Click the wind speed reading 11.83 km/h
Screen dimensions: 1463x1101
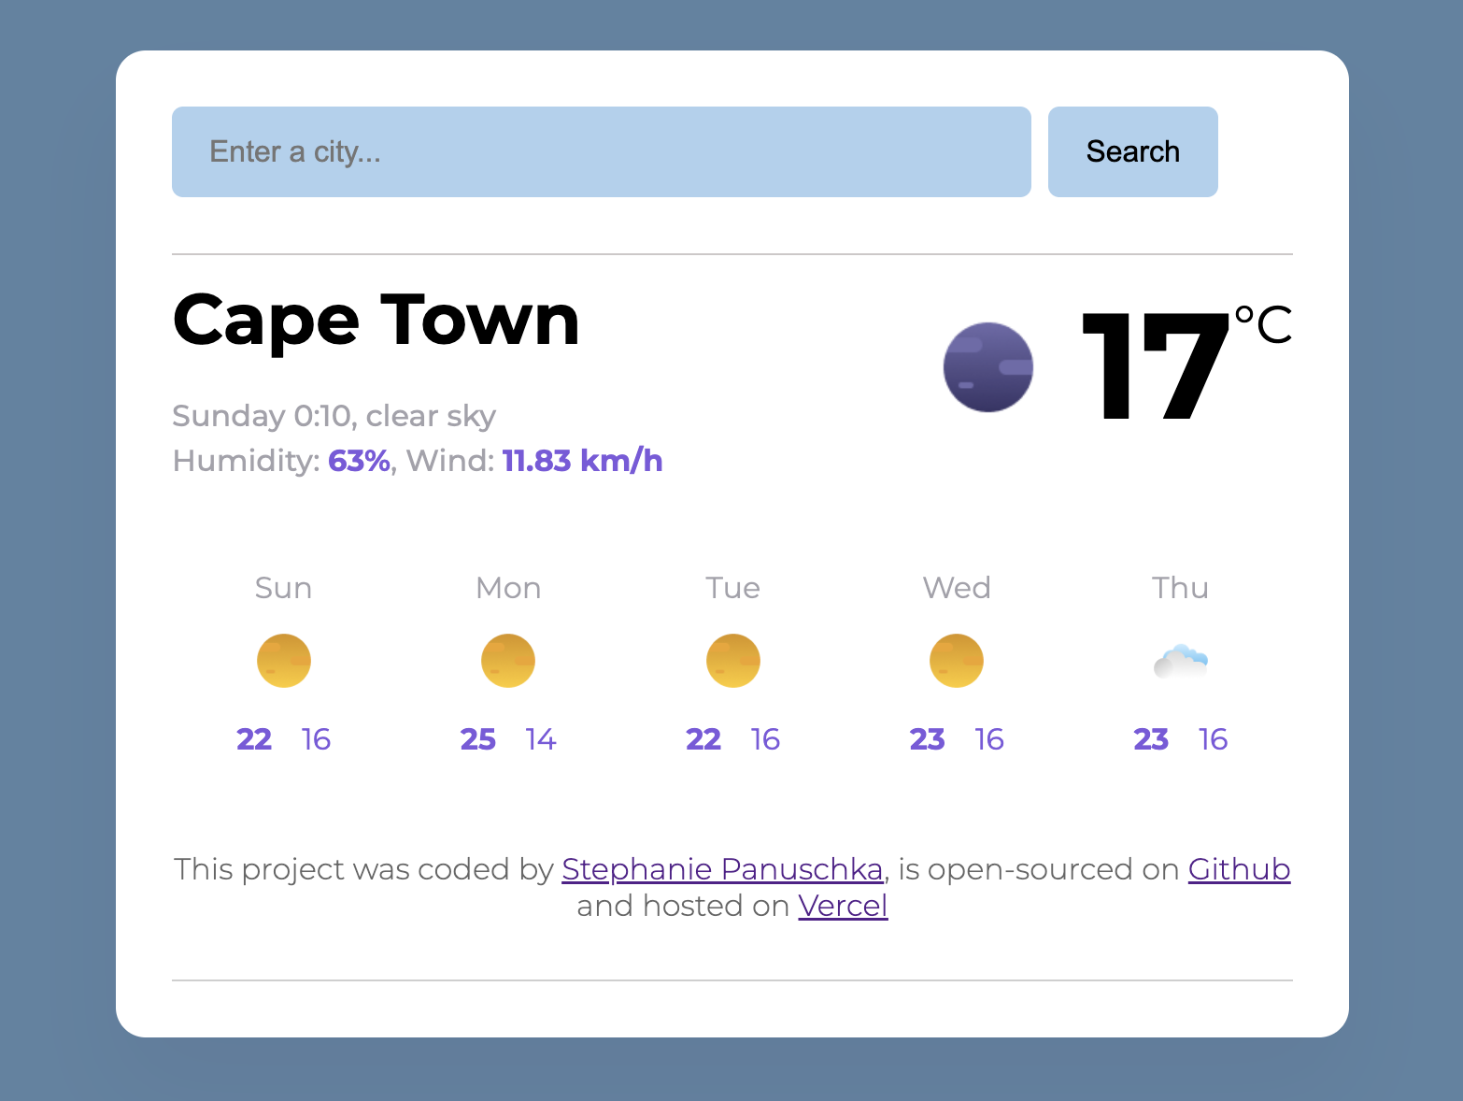580,460
